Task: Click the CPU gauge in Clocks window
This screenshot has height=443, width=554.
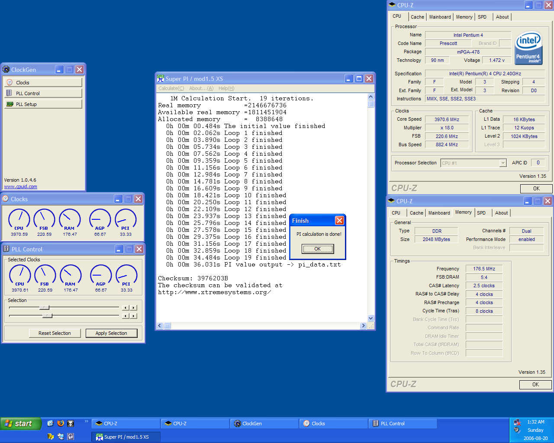Action: coord(19,219)
